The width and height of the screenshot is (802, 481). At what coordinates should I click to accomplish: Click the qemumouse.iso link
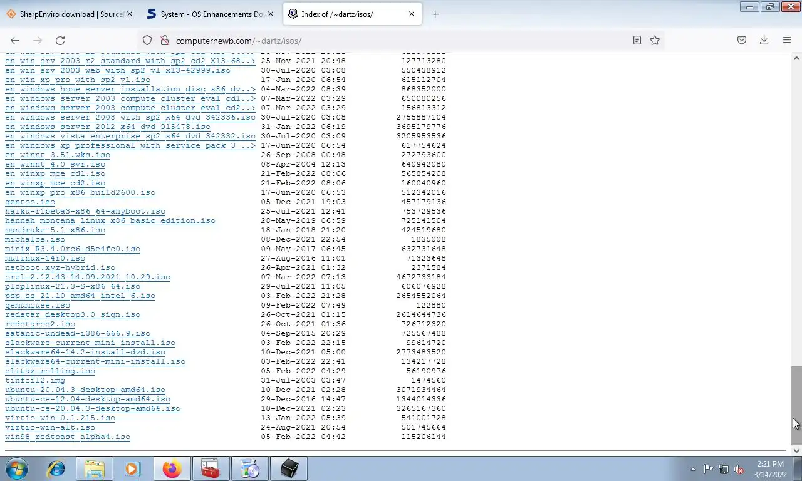[38, 305]
